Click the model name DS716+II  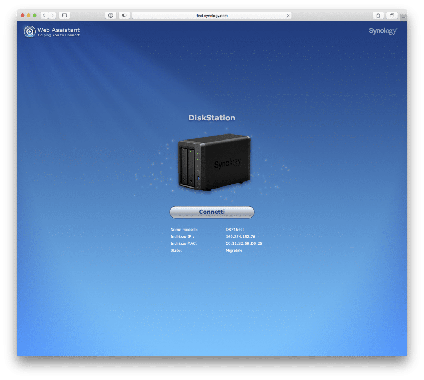point(235,230)
